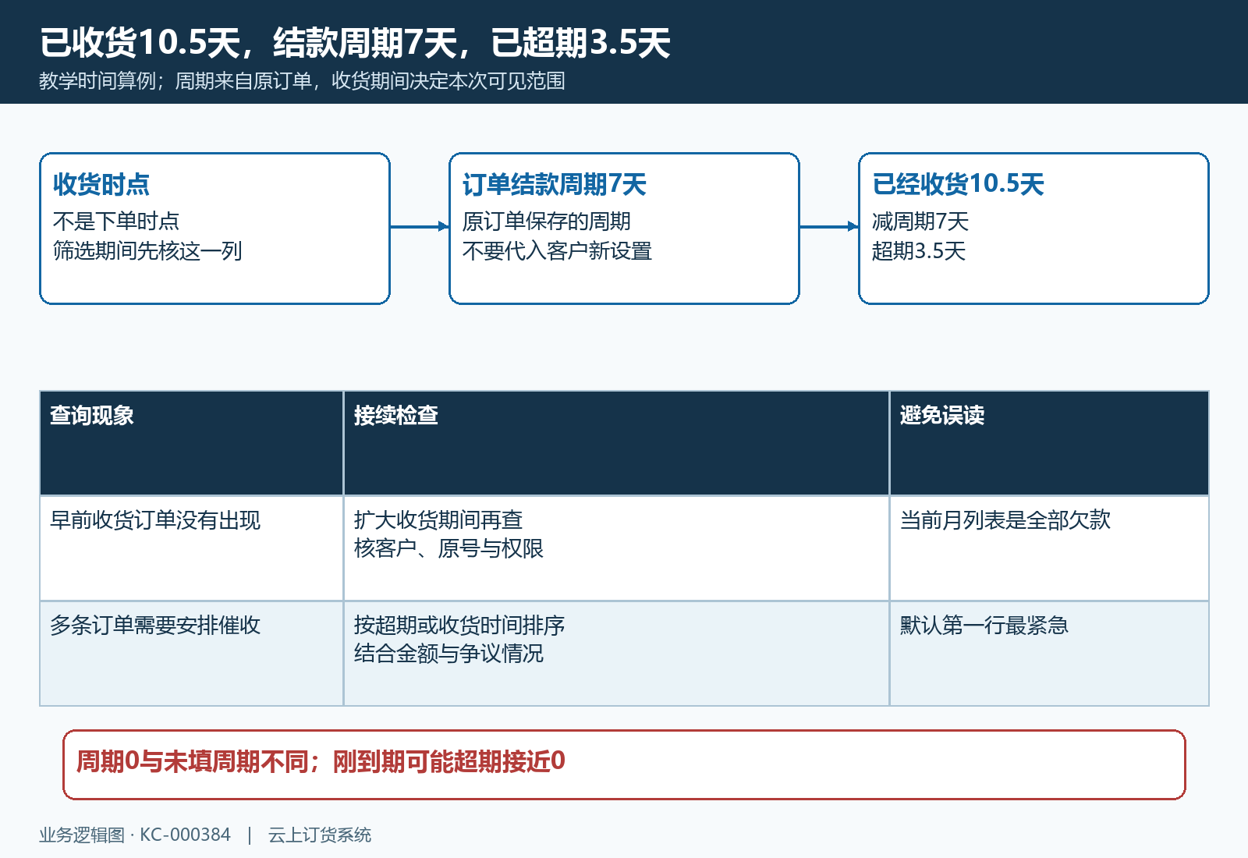Click the line '原订单保存的周期'
Screen dimensions: 1248x858
point(546,222)
